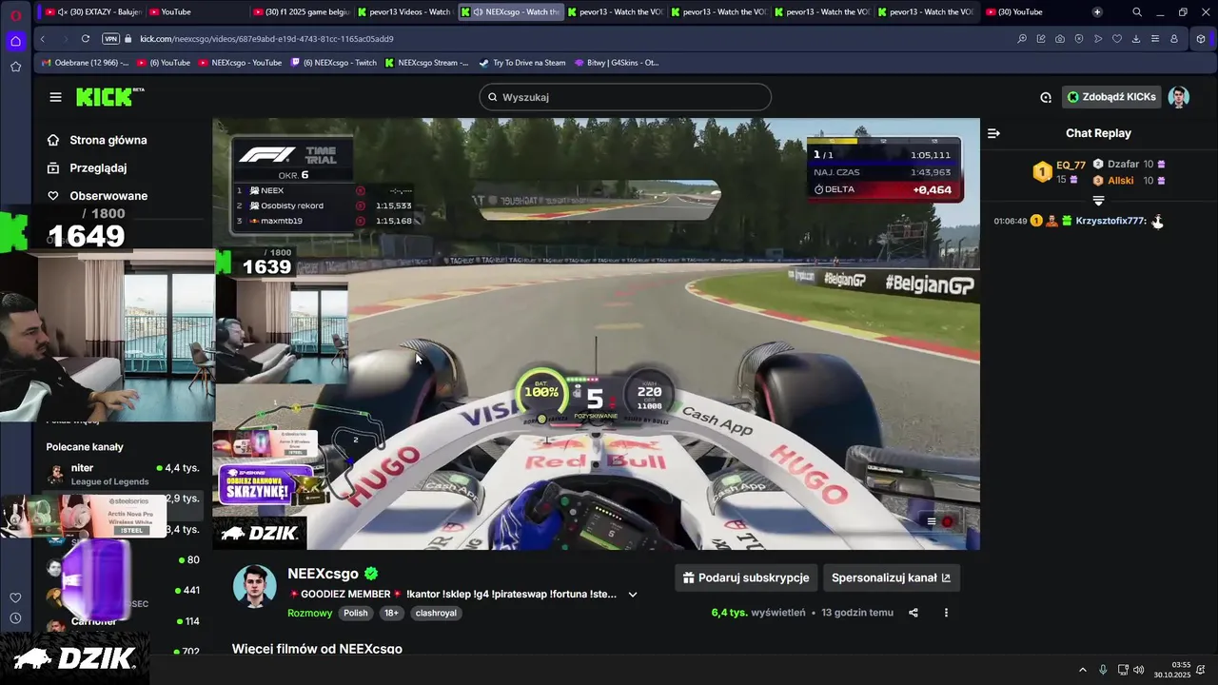Open Bitwy | G4Skins bookmark

[616, 63]
